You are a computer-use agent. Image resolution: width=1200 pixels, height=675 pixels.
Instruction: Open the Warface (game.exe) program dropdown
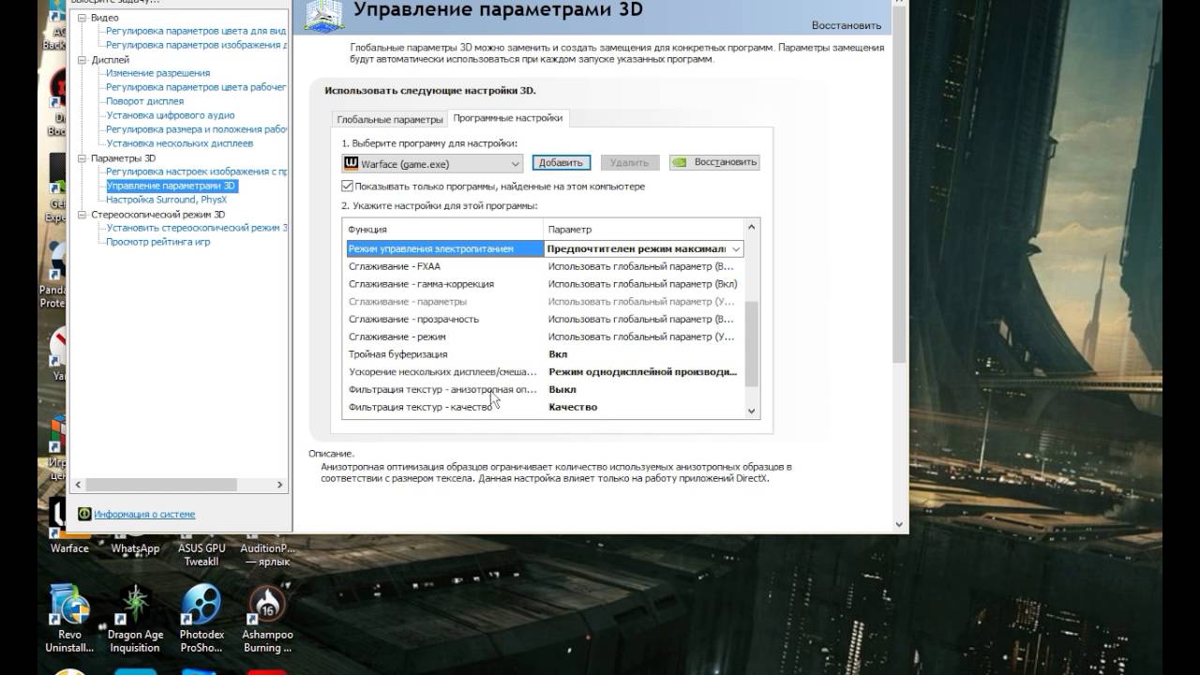coord(432,163)
